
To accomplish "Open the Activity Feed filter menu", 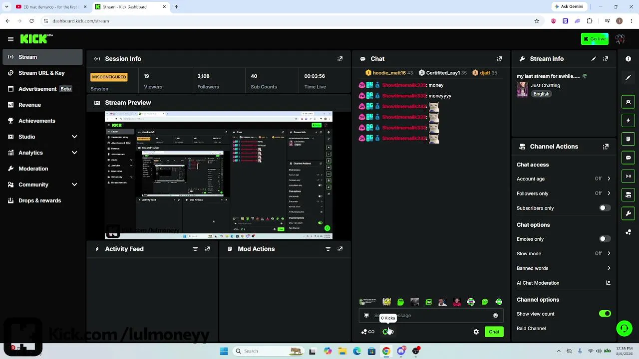I will [195, 249].
